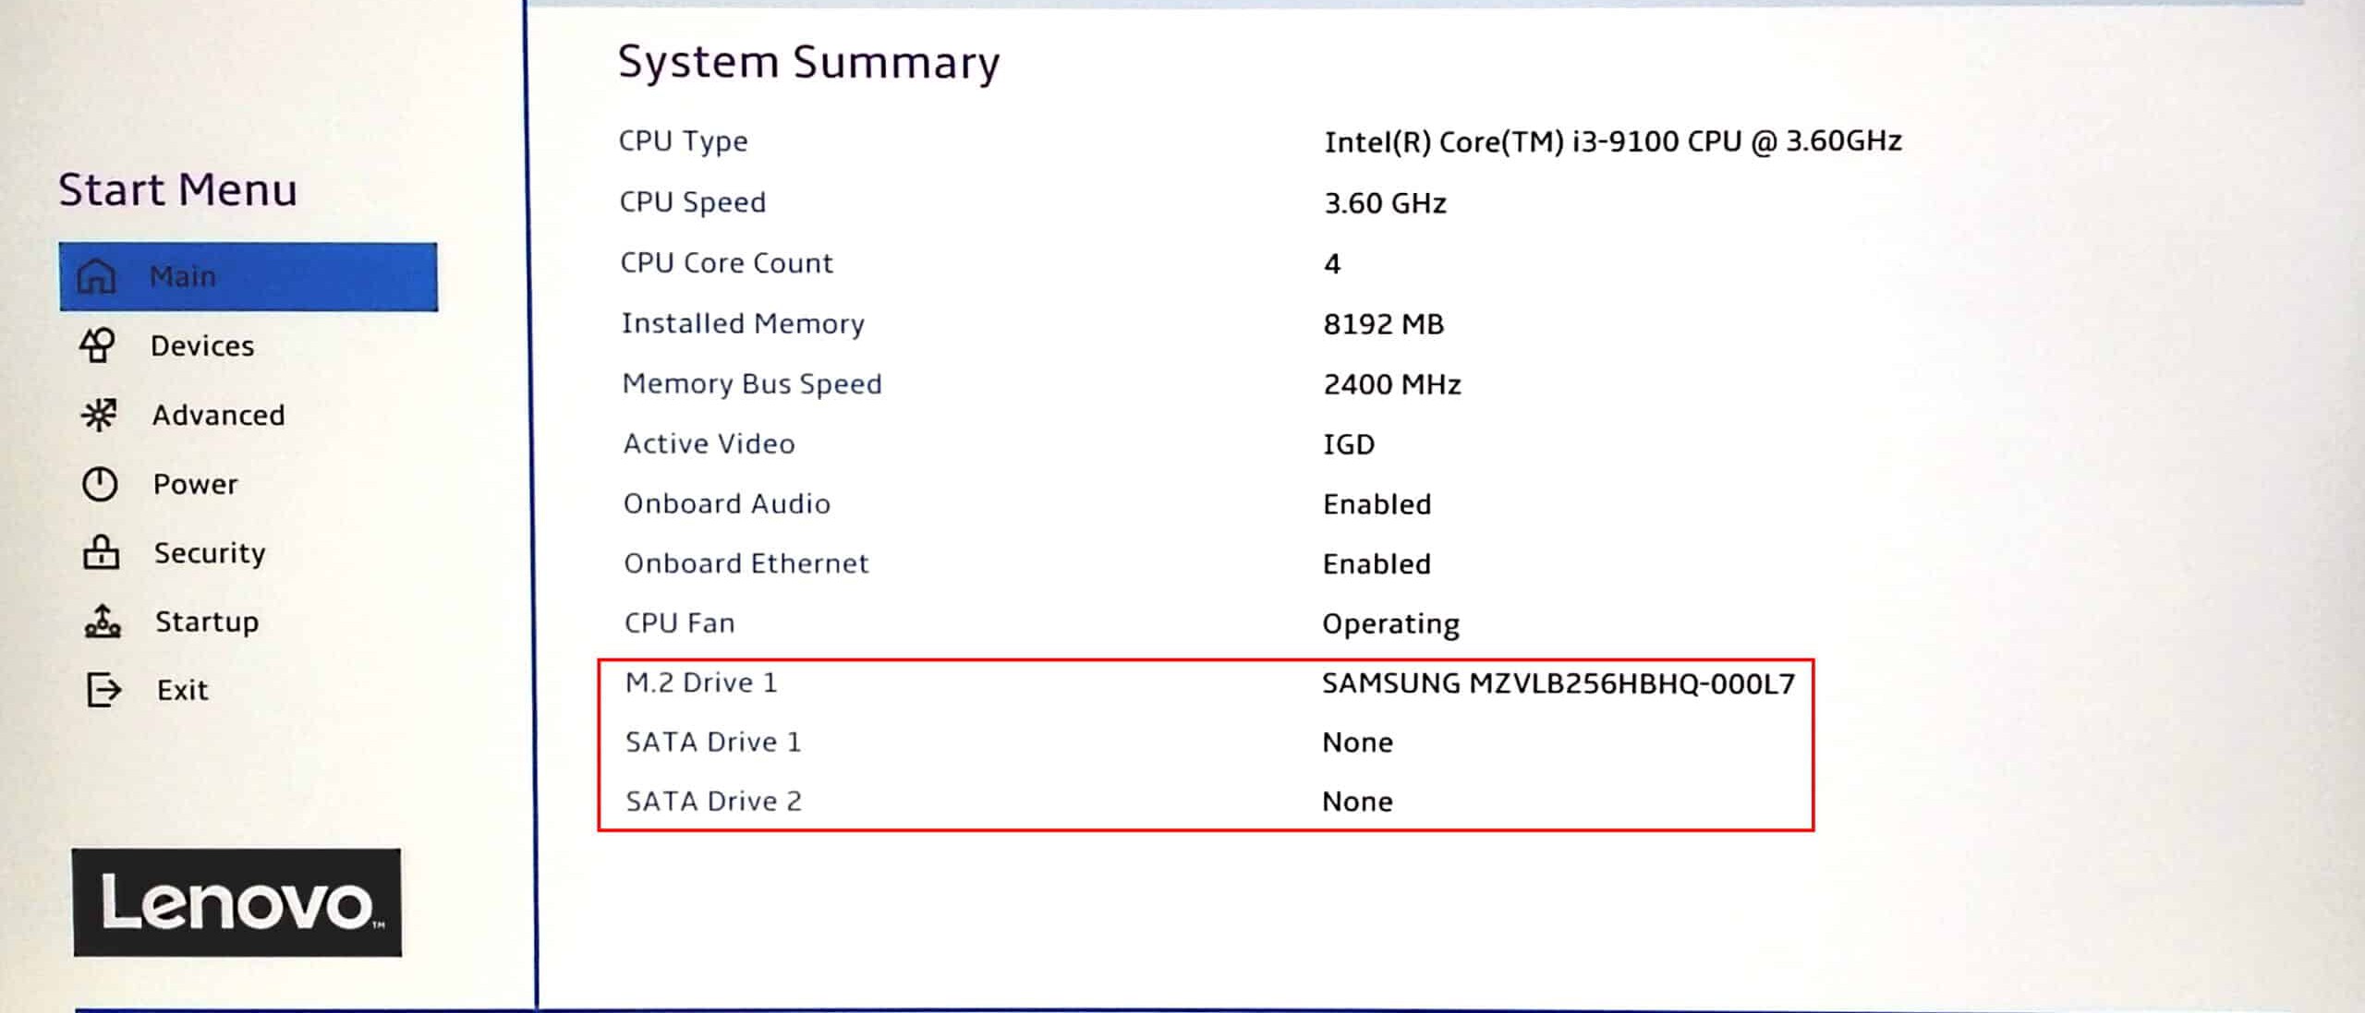Click Enabled value for Onboard Audio

click(x=1377, y=504)
